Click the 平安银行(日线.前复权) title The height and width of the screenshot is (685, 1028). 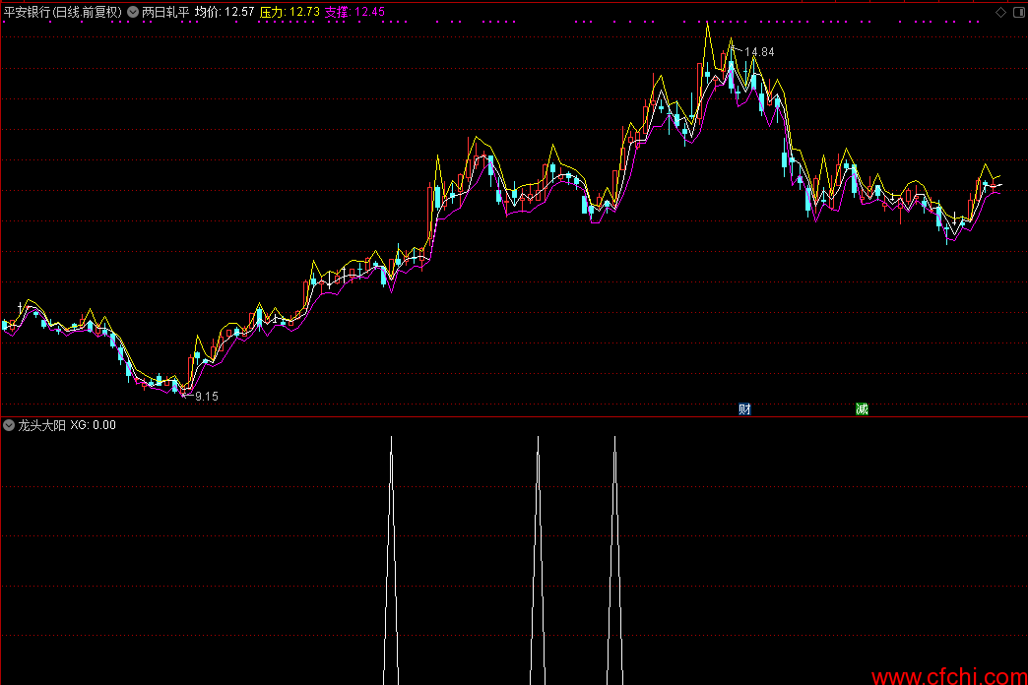pos(63,12)
